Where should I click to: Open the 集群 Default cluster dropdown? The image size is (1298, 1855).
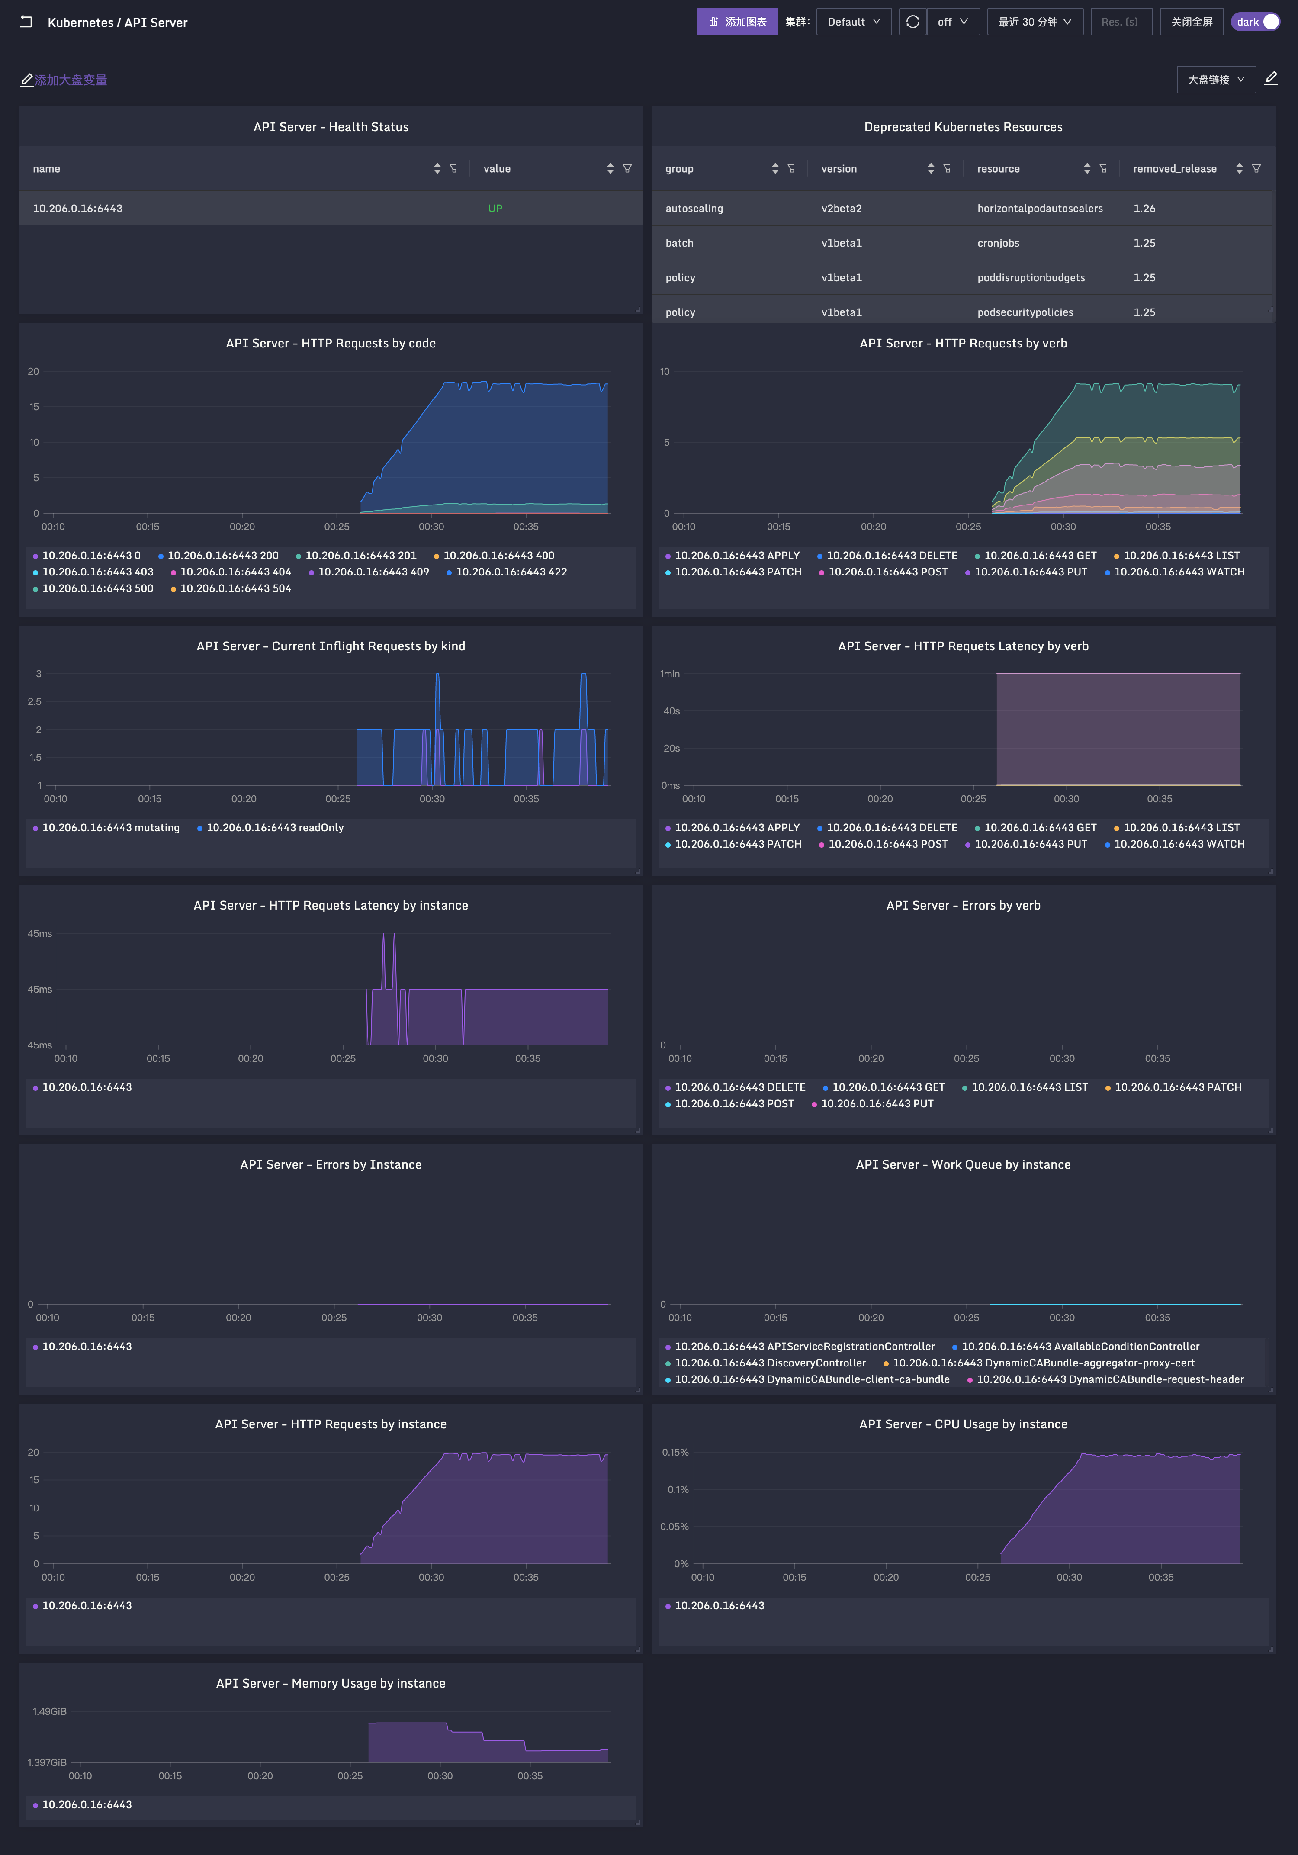pos(854,22)
